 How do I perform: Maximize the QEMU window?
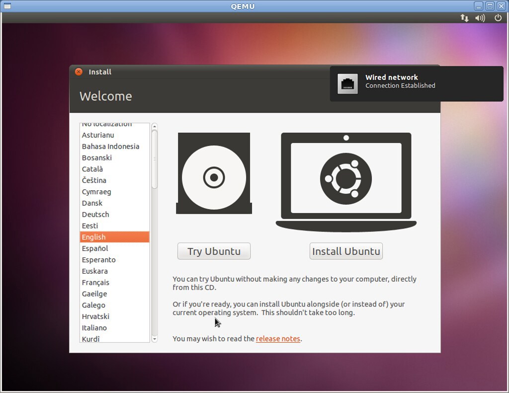490,6
